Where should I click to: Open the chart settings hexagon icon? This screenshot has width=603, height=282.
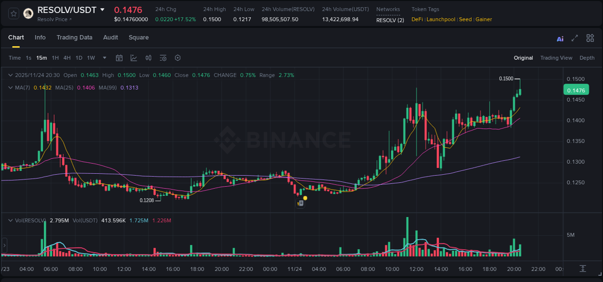click(177, 58)
